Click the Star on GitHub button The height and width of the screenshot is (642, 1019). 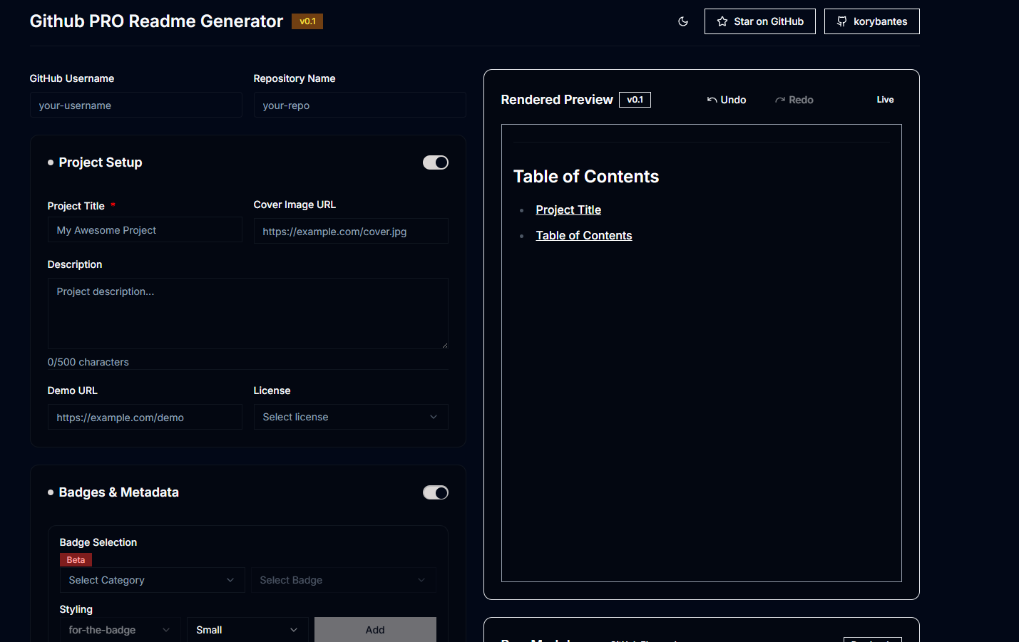[x=760, y=21]
